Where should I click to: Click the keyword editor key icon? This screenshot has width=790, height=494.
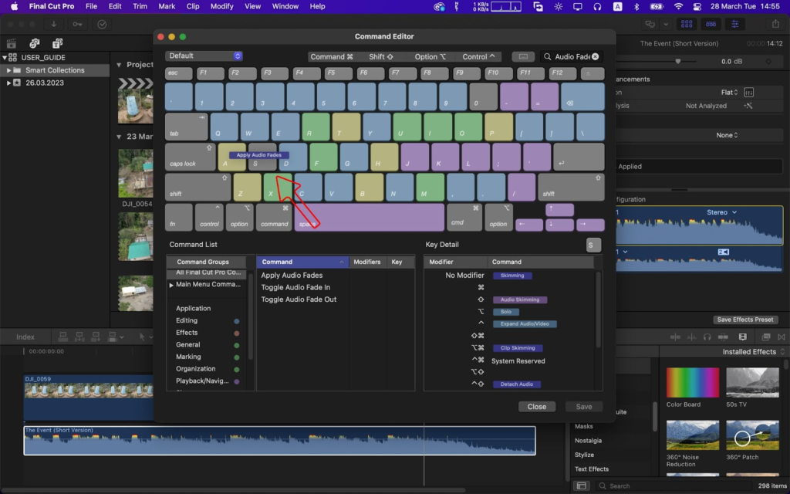pyautogui.click(x=77, y=24)
